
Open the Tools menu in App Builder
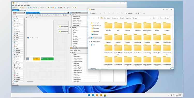click(x=25, y=5)
